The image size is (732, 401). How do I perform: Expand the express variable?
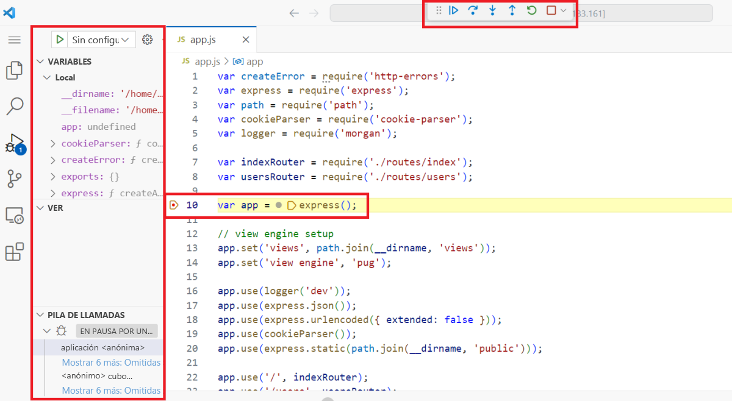pyautogui.click(x=54, y=193)
